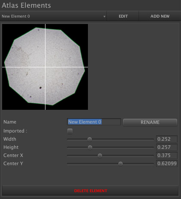Click the Center Y slider handle
181x199 pixels.
tap(121, 164)
